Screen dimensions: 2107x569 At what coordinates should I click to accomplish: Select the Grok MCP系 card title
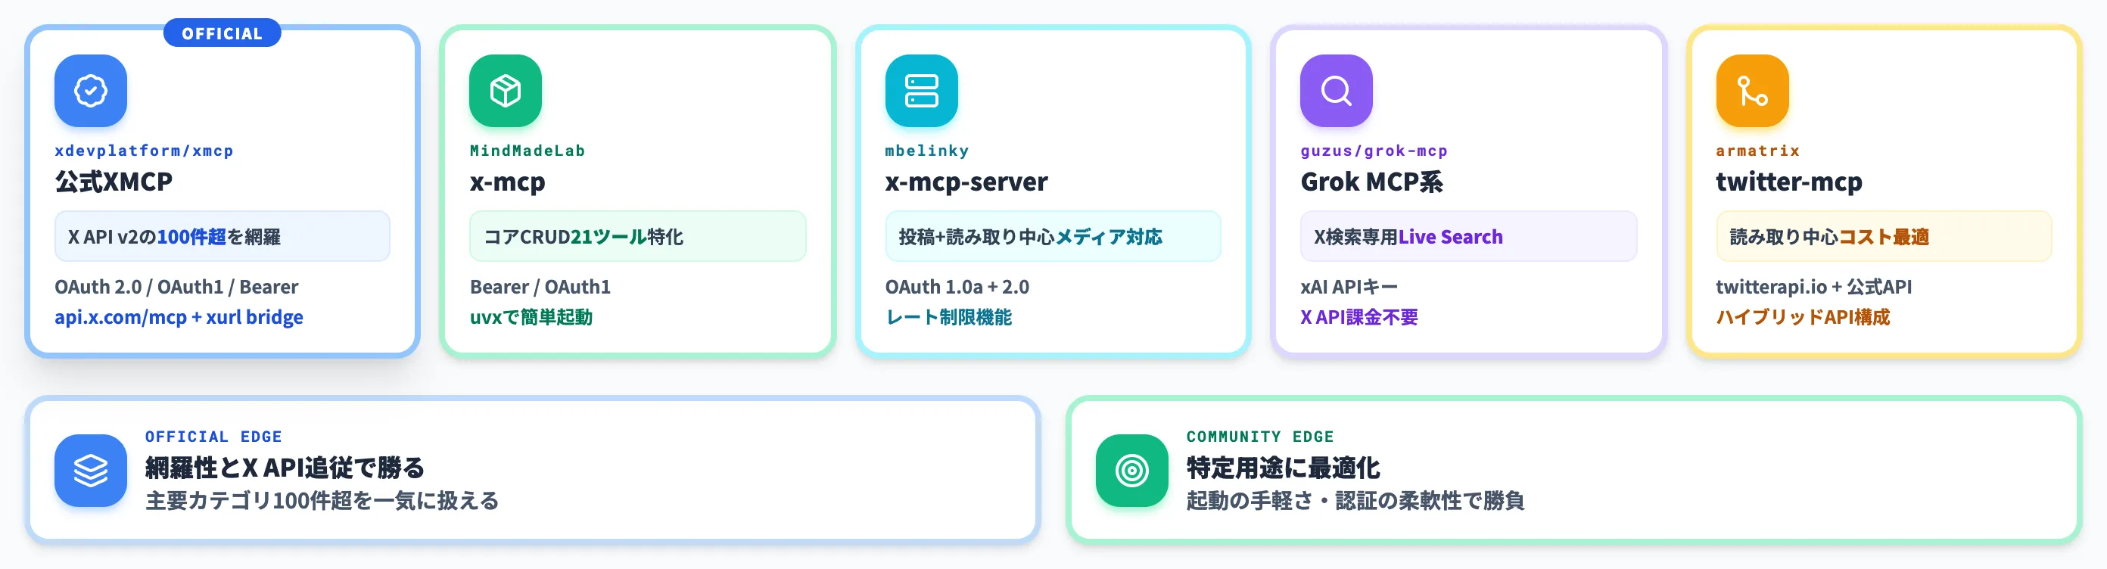tap(1371, 182)
